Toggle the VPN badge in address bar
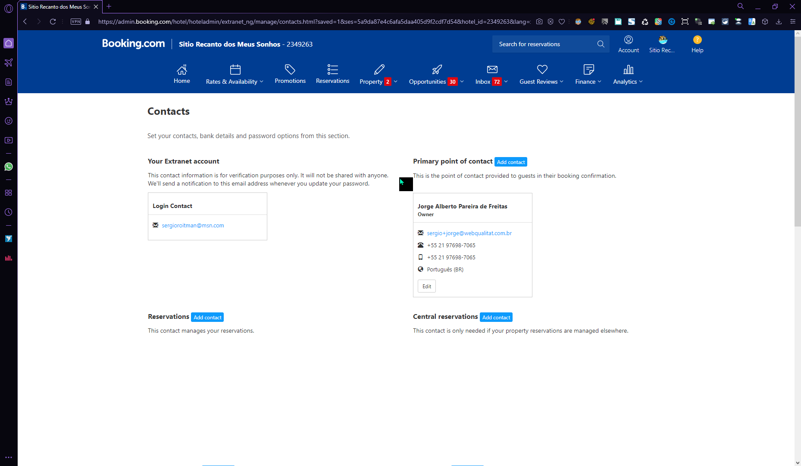Viewport: 801px width, 466px height. click(76, 22)
